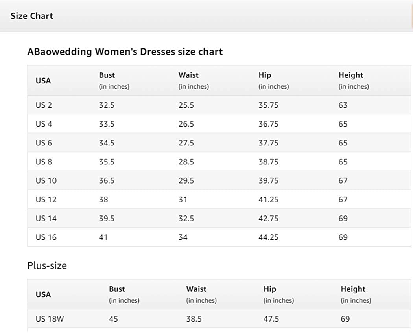Image resolution: width=413 pixels, height=333 pixels.
Task: Click the Waist column header in the main table
Action: 188,75
